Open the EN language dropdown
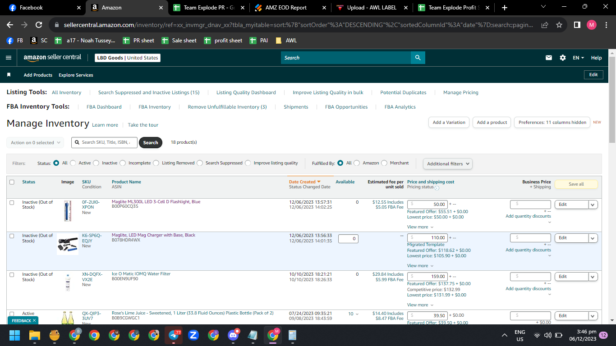Screen dimensions: 616x346 pos(578,58)
